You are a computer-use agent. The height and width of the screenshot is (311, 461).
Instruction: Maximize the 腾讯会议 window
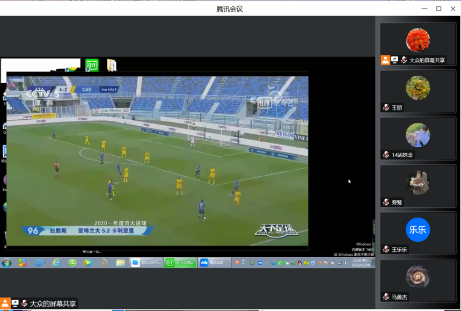coord(438,9)
